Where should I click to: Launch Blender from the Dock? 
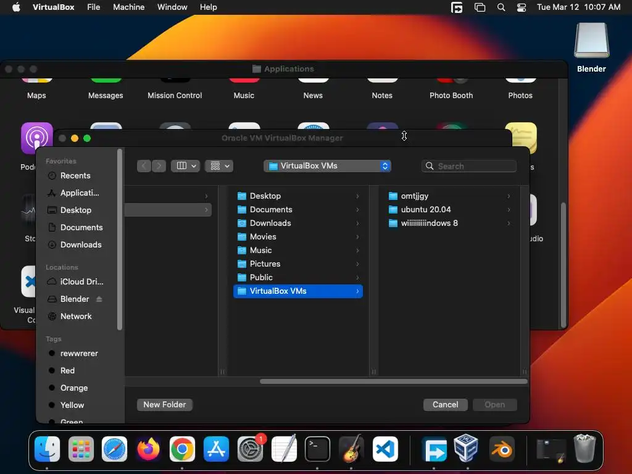[502, 449]
